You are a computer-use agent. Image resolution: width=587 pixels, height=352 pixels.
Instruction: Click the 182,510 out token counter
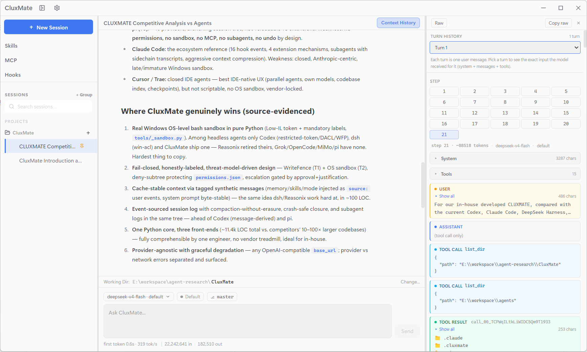pyautogui.click(x=210, y=344)
